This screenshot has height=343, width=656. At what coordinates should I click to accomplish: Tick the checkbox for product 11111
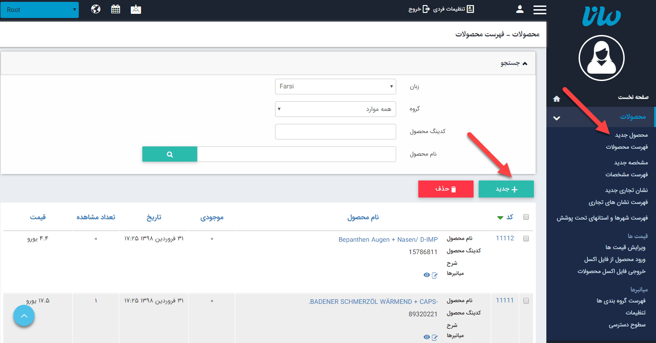(526, 301)
